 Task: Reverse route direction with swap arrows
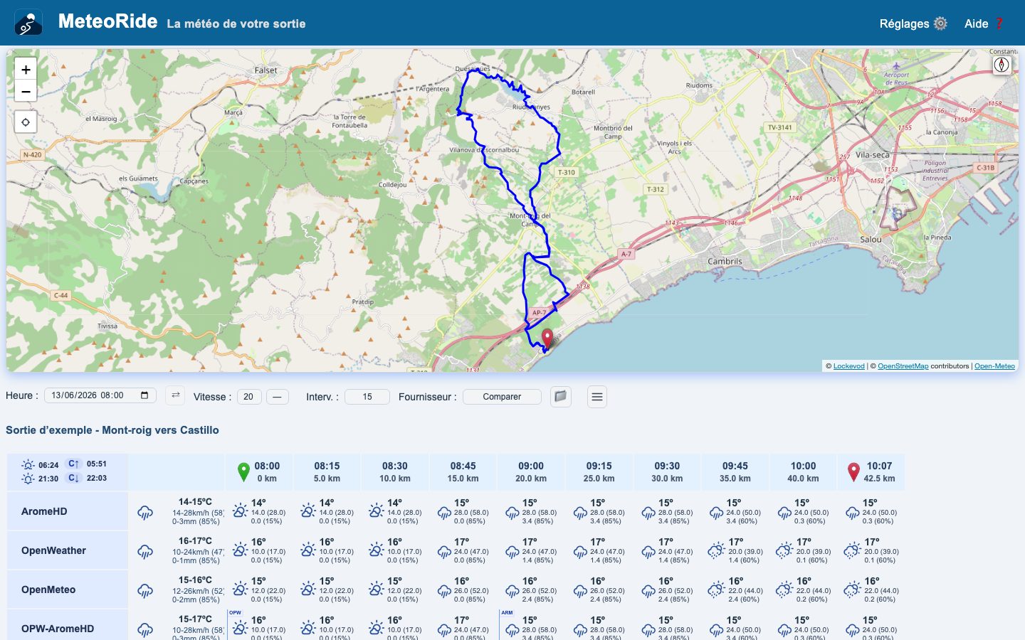click(x=175, y=395)
